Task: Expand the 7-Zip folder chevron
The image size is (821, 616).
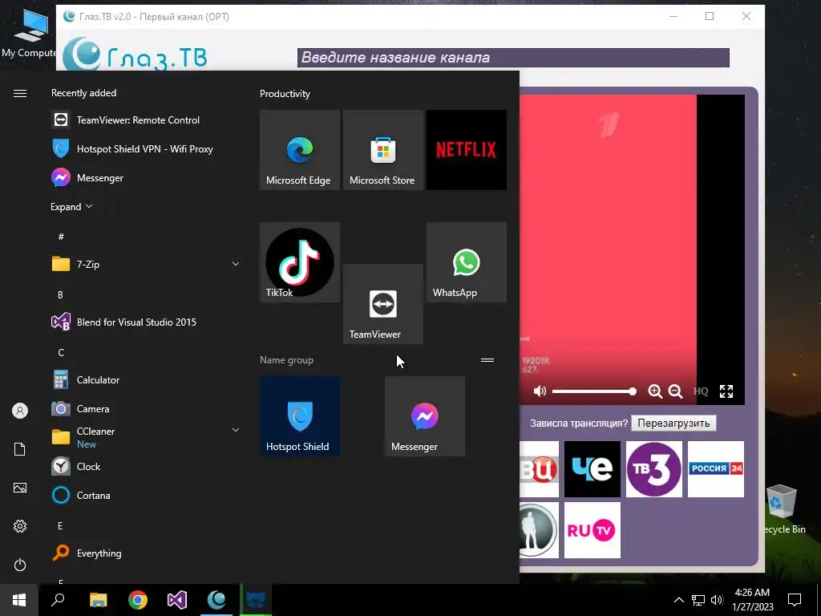Action: point(236,263)
